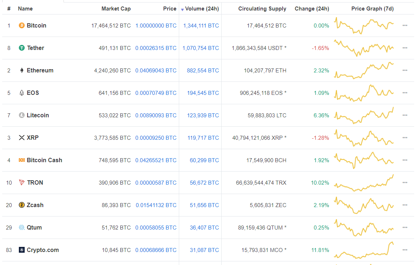Click the Litecoin grey logo icon
The height and width of the screenshot is (265, 420).
coord(22,115)
